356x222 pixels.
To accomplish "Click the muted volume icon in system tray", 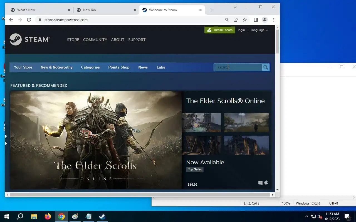I will click(320, 216).
